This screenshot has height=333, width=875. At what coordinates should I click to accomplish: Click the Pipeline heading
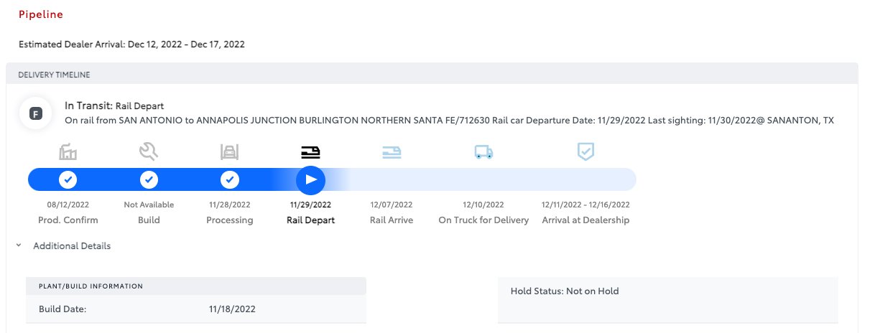(x=40, y=14)
